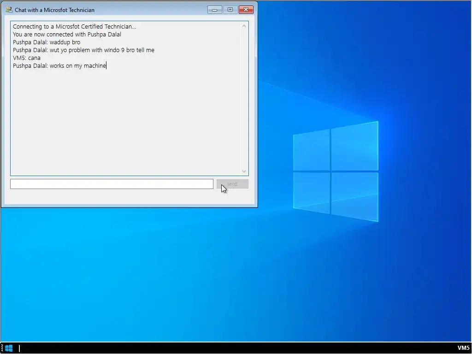This screenshot has height=354, width=472.
Task: Click the Send button
Action: [x=232, y=184]
